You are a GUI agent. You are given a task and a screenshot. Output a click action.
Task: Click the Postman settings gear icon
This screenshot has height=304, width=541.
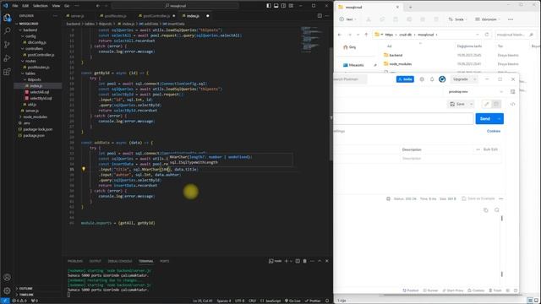coord(422,79)
